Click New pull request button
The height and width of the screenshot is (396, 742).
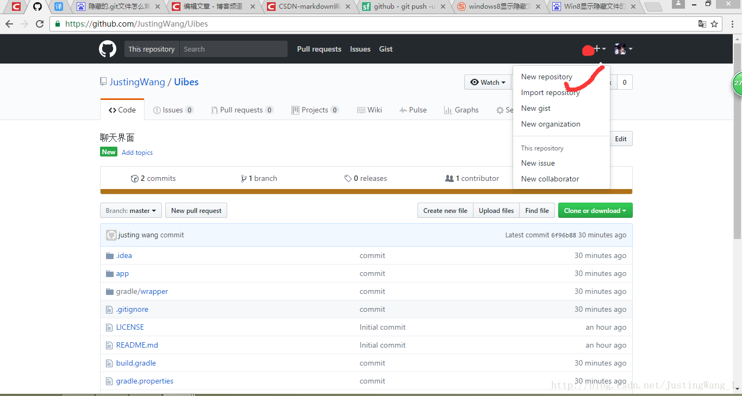click(x=196, y=210)
